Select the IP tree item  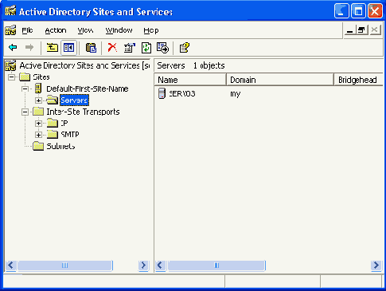(x=64, y=123)
